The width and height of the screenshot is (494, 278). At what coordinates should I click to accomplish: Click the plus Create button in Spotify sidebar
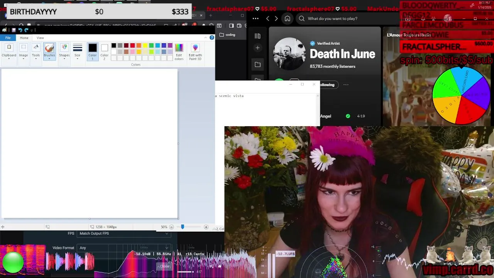pos(257,48)
